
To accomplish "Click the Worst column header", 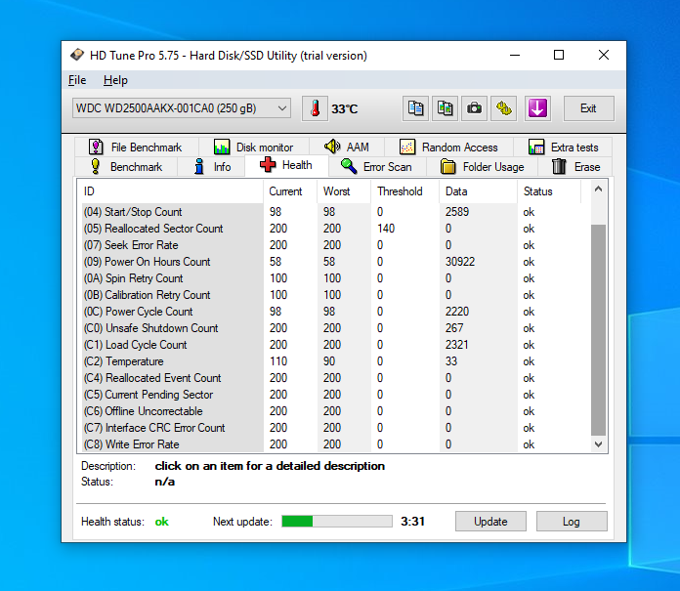I will (x=344, y=191).
